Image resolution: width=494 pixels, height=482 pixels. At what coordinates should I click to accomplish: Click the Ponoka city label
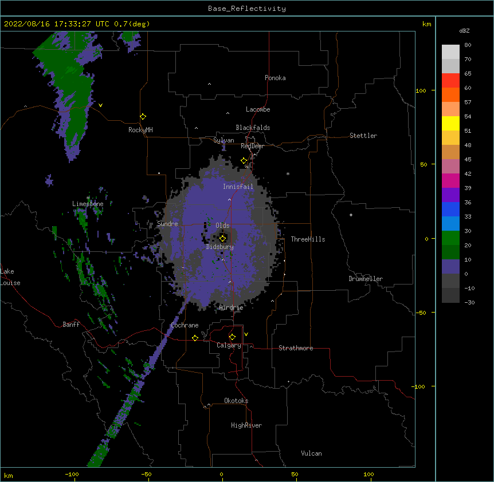[x=275, y=78]
